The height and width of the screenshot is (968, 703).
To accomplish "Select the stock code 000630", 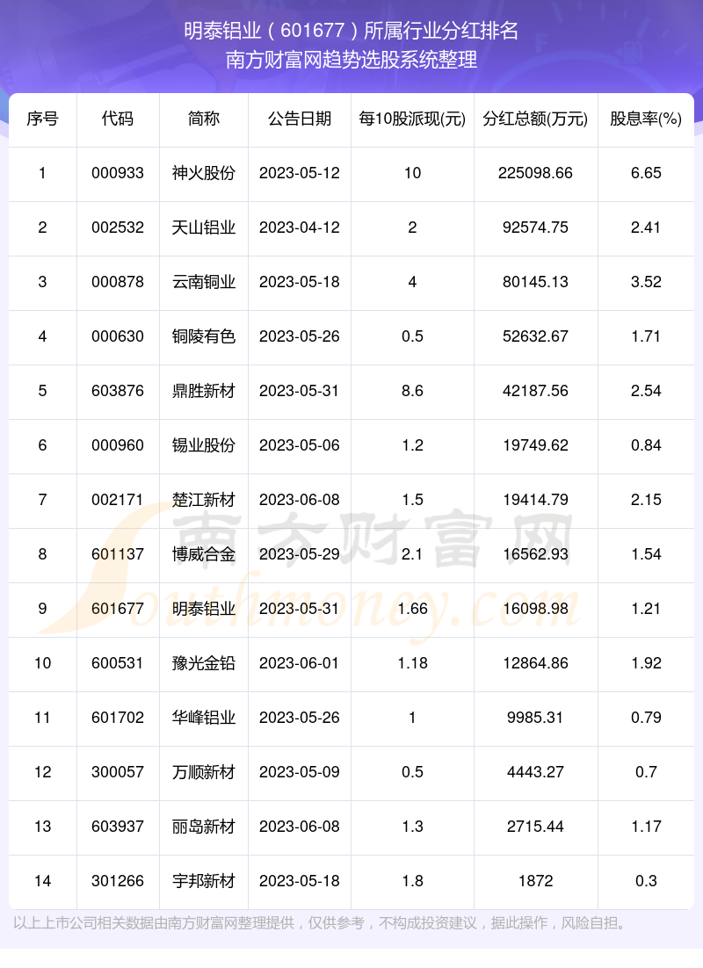I will 118,336.
